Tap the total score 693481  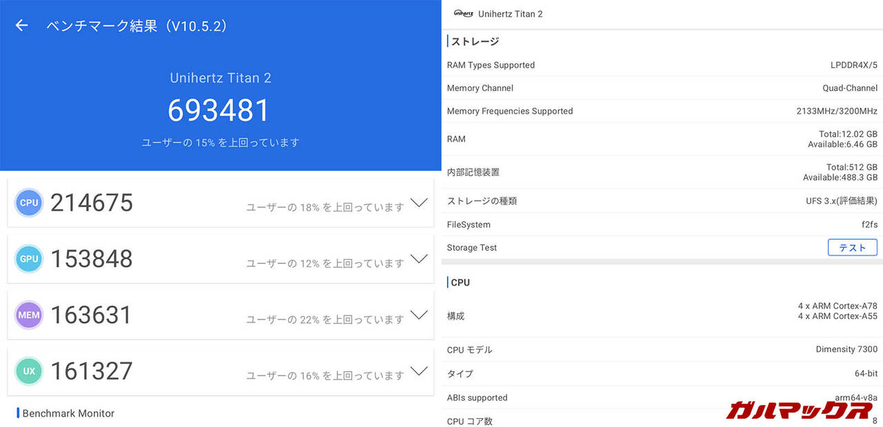coord(219,110)
